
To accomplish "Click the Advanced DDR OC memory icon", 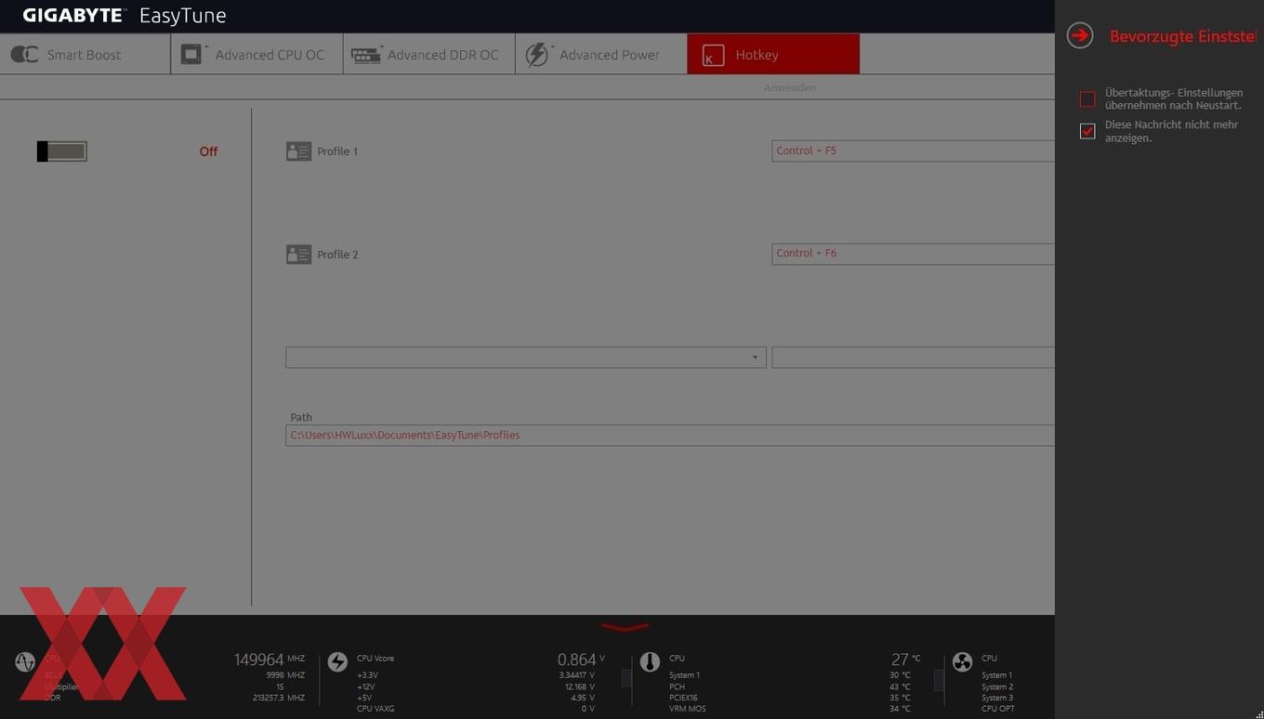I will click(366, 55).
